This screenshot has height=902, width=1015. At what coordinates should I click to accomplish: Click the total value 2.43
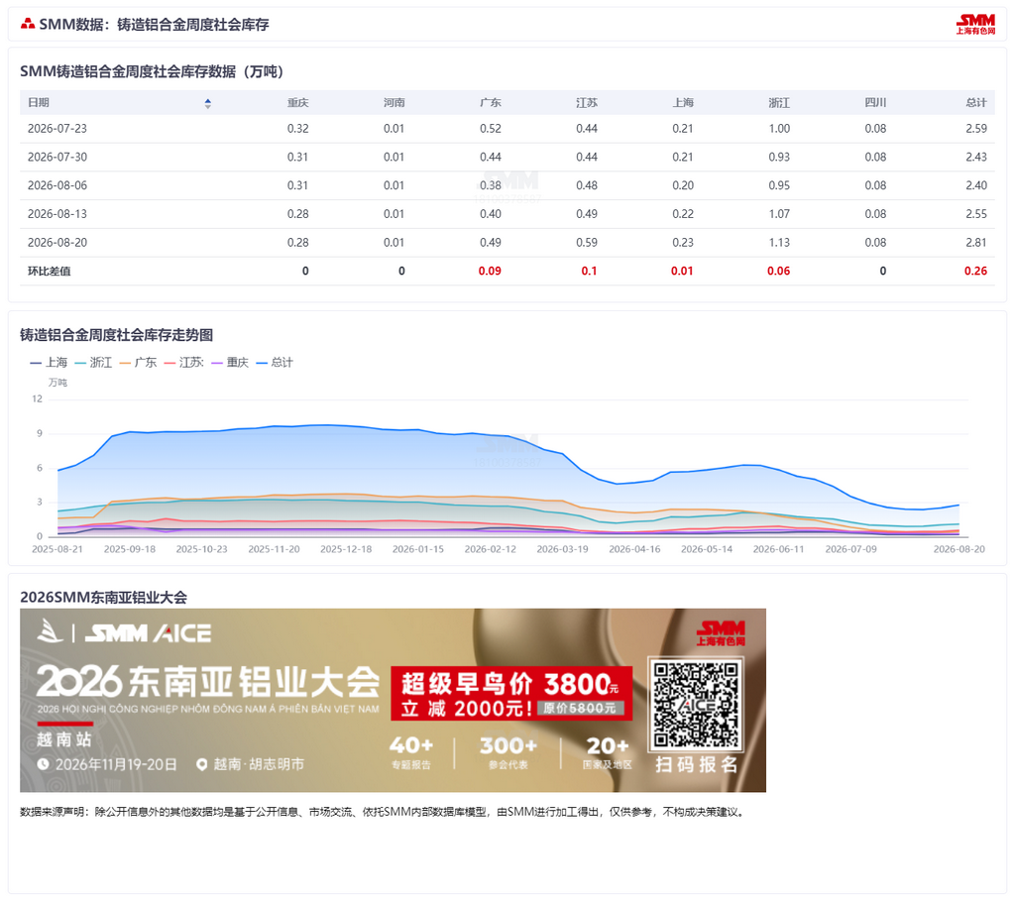tap(976, 157)
